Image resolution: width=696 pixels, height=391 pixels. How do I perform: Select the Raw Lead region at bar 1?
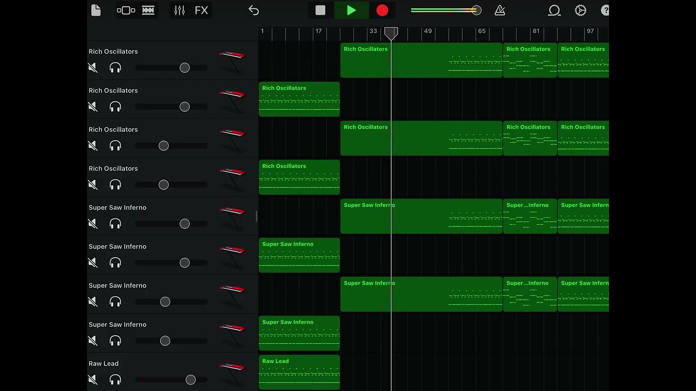click(x=299, y=373)
